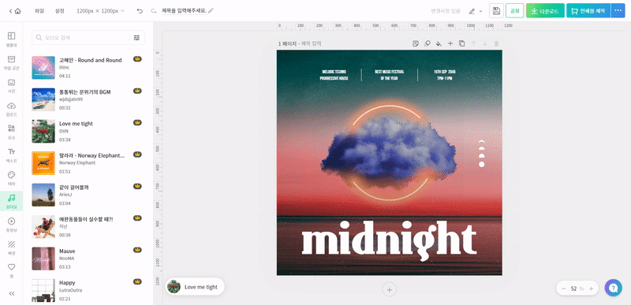Click the 공유 share button
The height and width of the screenshot is (305, 631).
coord(515,11)
